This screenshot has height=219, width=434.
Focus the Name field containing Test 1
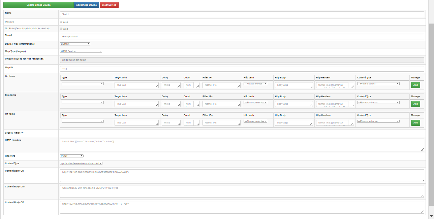tap(242, 14)
